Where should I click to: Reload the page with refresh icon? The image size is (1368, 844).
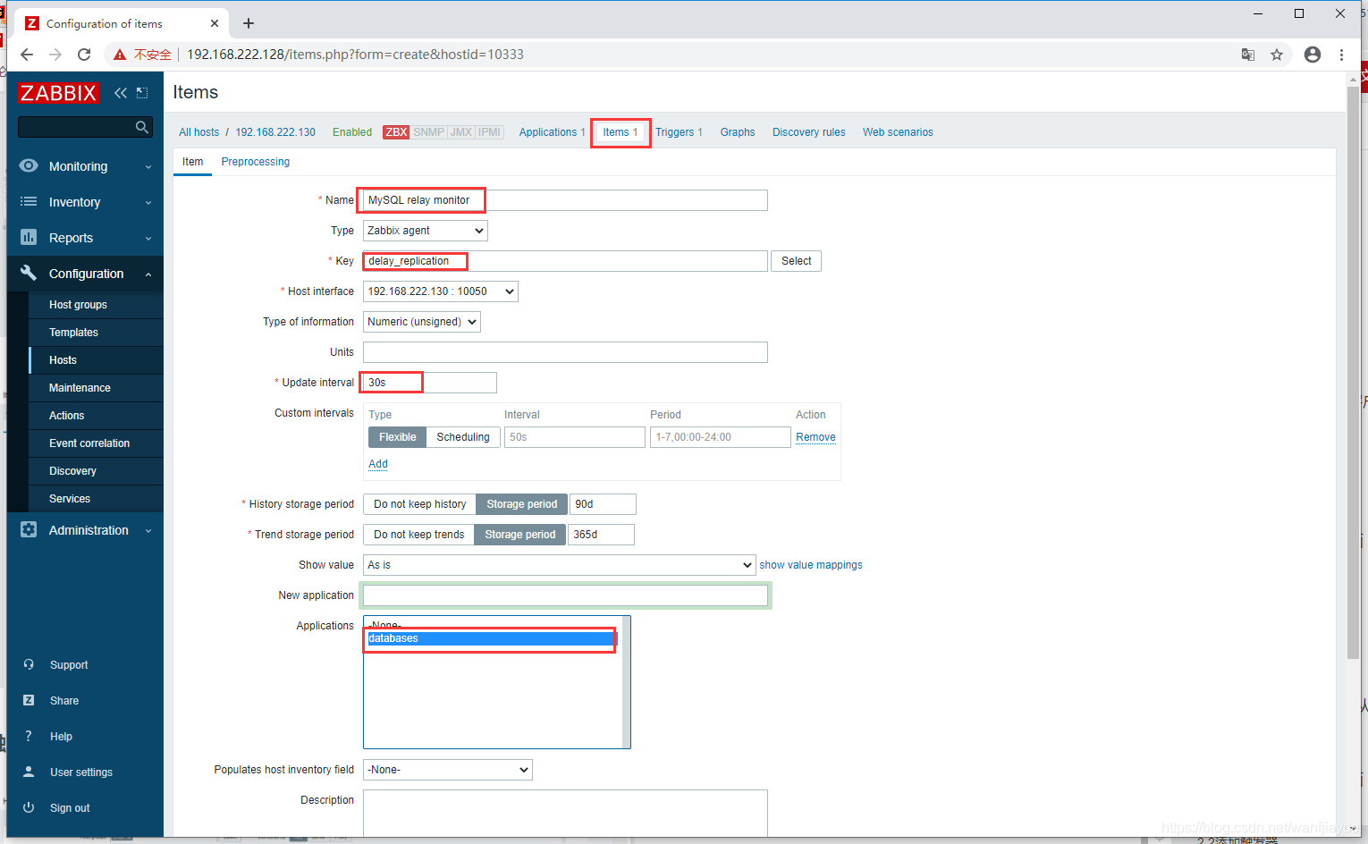pos(84,55)
